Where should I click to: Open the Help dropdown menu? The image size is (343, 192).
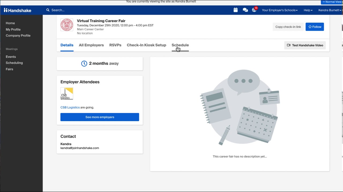pyautogui.click(x=308, y=10)
